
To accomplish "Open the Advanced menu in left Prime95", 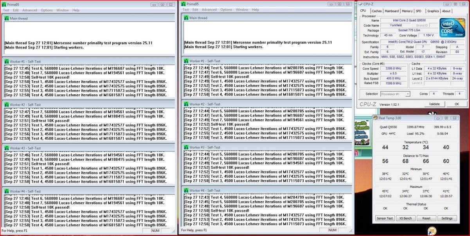I will (x=30, y=10).
